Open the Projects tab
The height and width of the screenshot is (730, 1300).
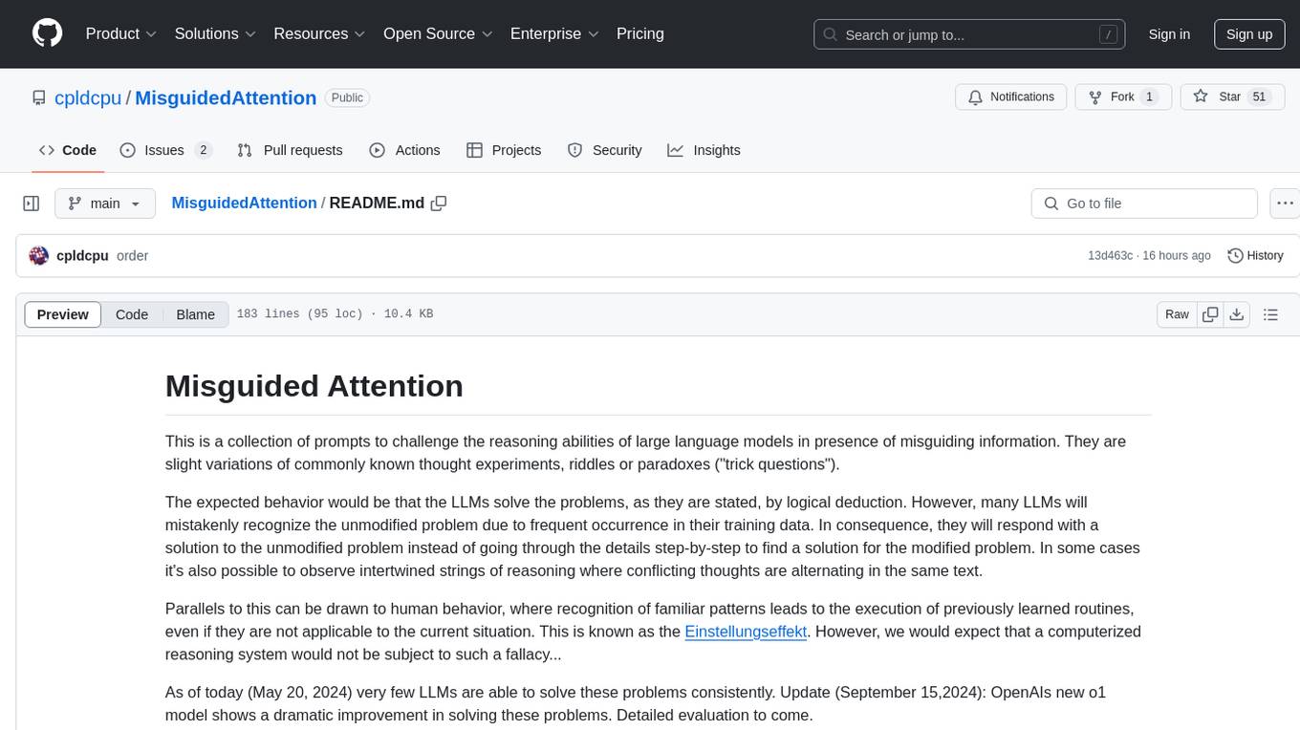504,150
